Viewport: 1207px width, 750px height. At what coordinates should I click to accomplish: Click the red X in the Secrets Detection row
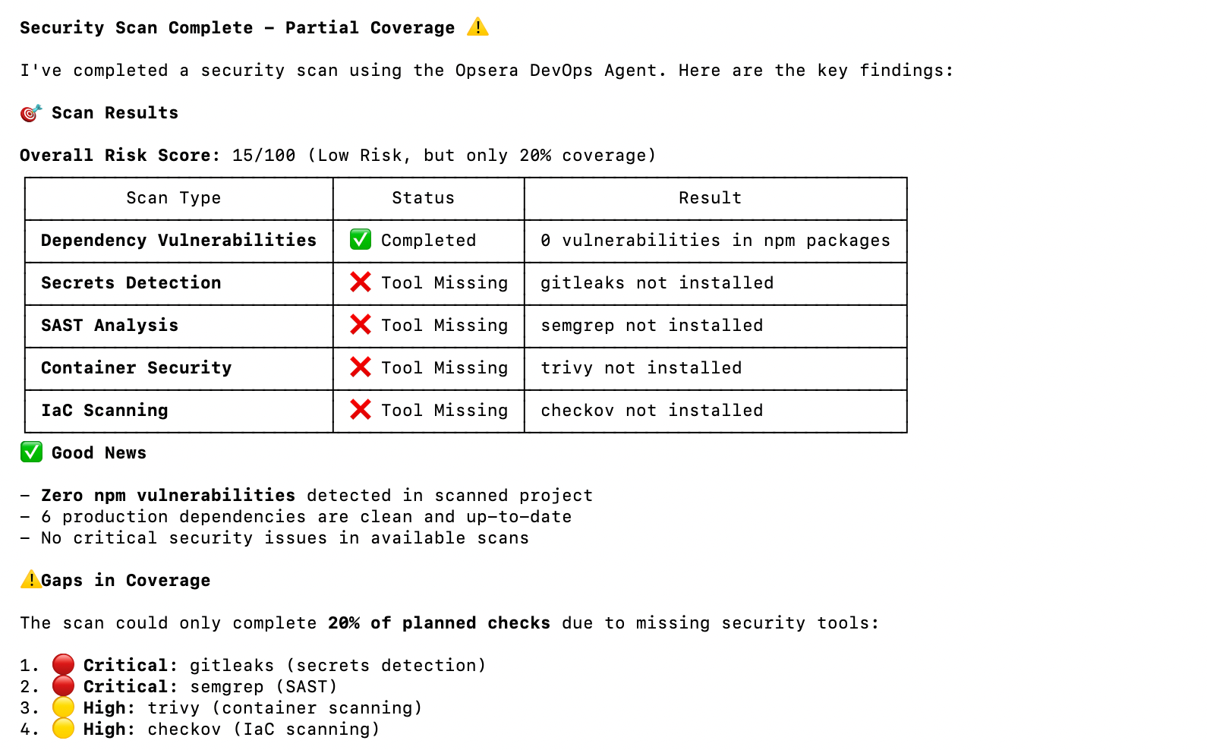pos(361,282)
